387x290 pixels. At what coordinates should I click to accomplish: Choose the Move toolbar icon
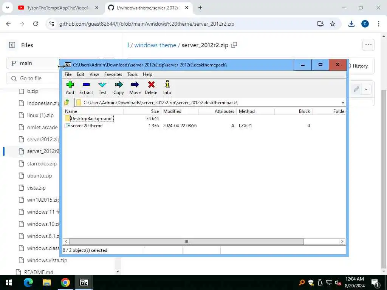click(135, 88)
